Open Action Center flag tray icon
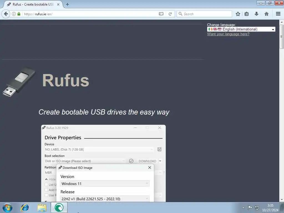 click(250, 207)
